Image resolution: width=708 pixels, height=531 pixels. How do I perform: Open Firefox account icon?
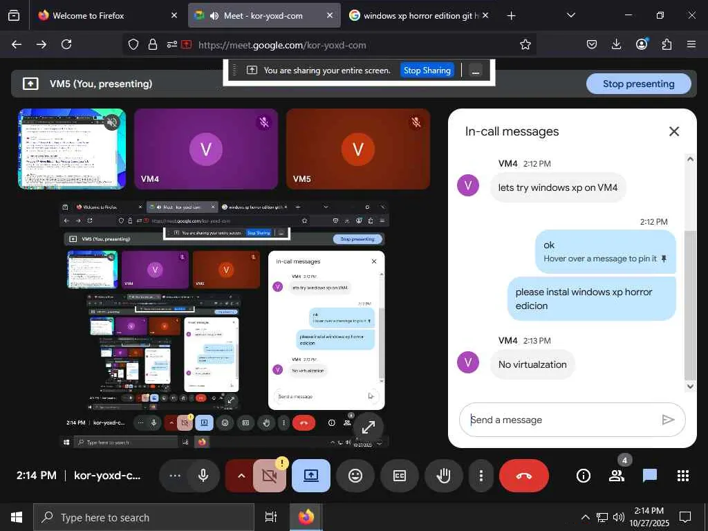pos(642,44)
